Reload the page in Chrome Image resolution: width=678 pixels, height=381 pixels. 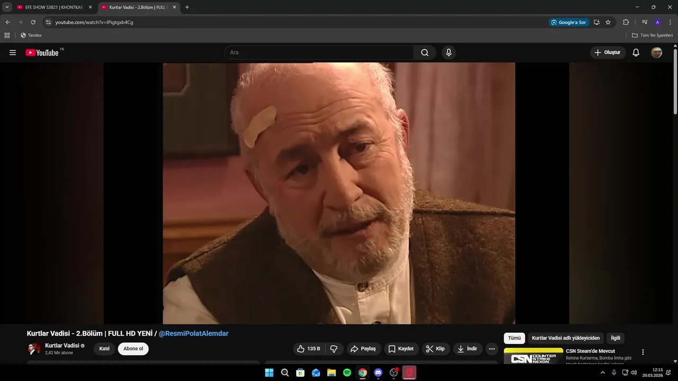tap(33, 22)
